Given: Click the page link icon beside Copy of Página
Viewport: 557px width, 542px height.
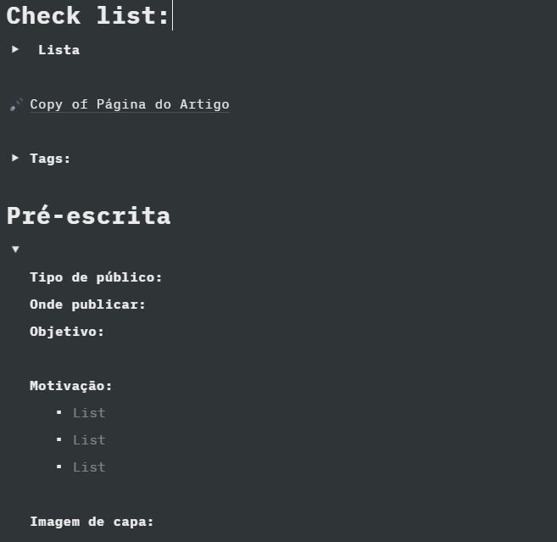Looking at the screenshot, I should 17,105.
